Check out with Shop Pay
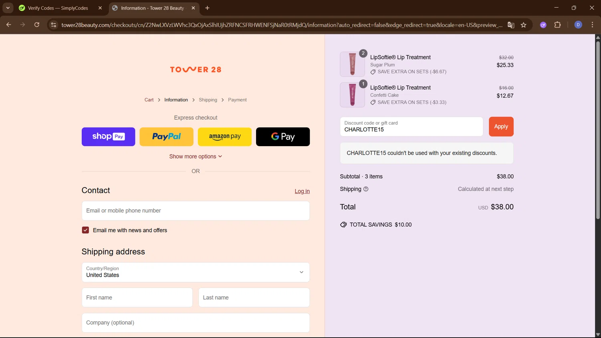 (x=108, y=137)
